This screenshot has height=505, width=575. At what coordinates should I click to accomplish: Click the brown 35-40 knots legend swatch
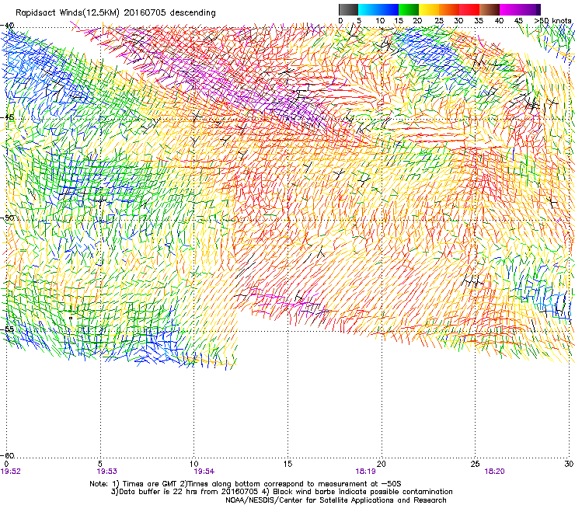tap(490, 9)
